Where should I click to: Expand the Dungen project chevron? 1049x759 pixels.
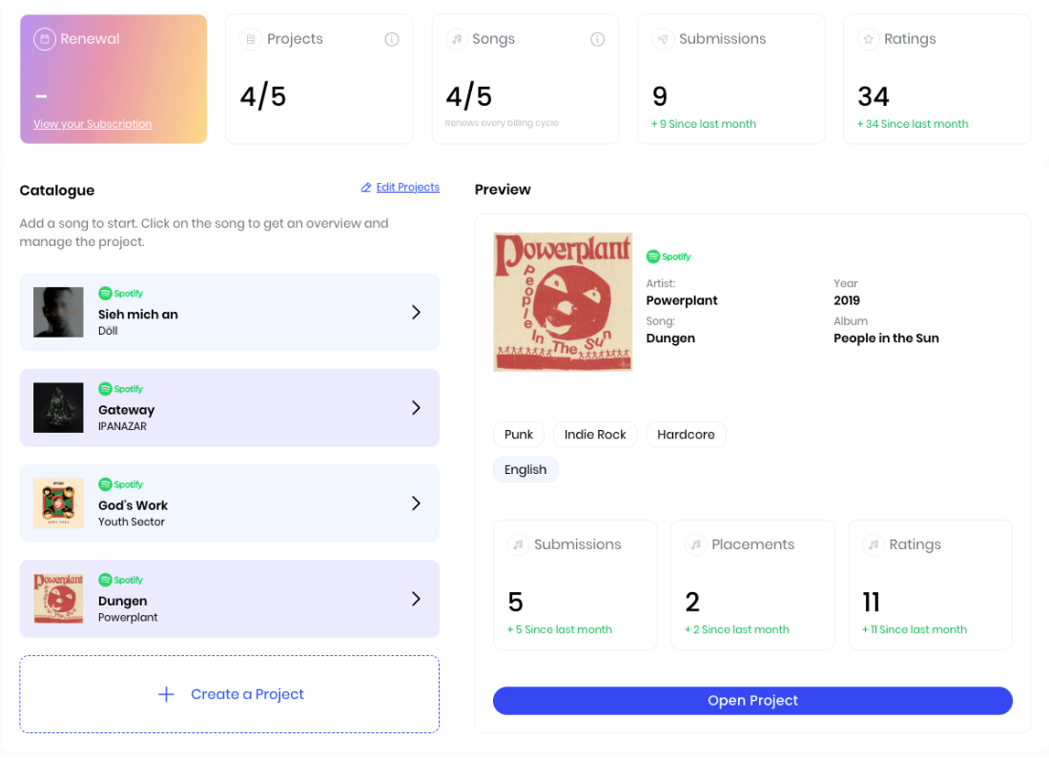pyautogui.click(x=416, y=599)
